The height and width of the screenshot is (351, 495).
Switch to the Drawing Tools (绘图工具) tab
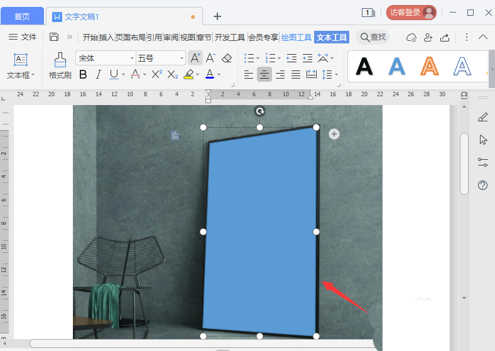pos(296,37)
